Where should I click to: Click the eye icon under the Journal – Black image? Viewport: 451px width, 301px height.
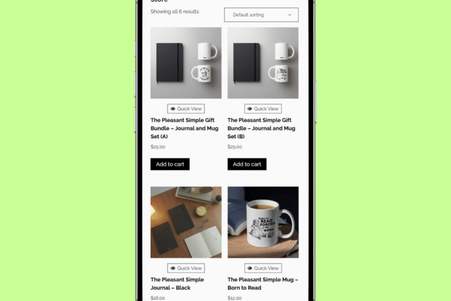[x=173, y=268]
